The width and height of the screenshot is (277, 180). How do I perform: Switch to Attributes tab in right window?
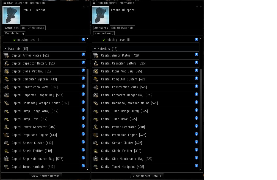(101, 28)
